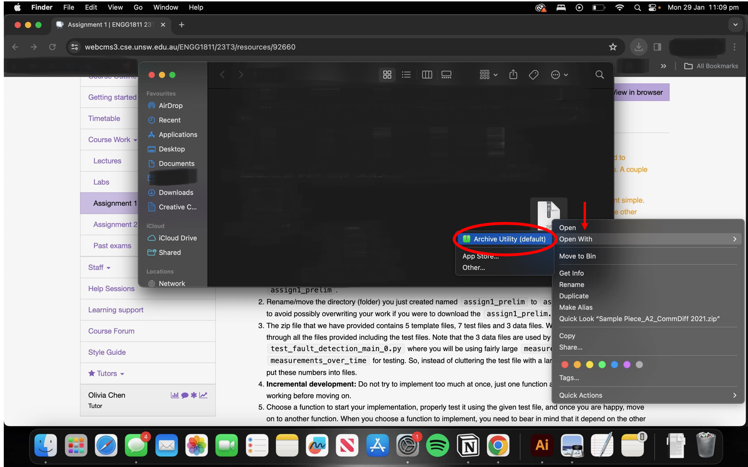Click View in browser button

coord(641,92)
